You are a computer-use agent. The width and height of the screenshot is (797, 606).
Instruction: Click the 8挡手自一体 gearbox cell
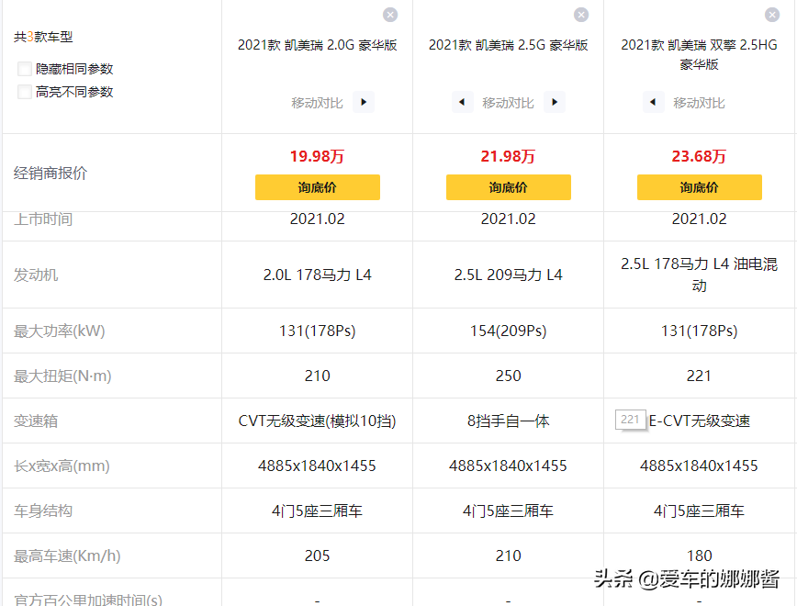pyautogui.click(x=509, y=421)
